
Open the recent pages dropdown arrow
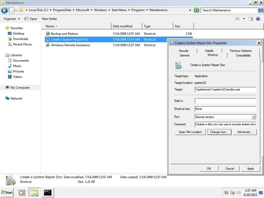click(17, 10)
